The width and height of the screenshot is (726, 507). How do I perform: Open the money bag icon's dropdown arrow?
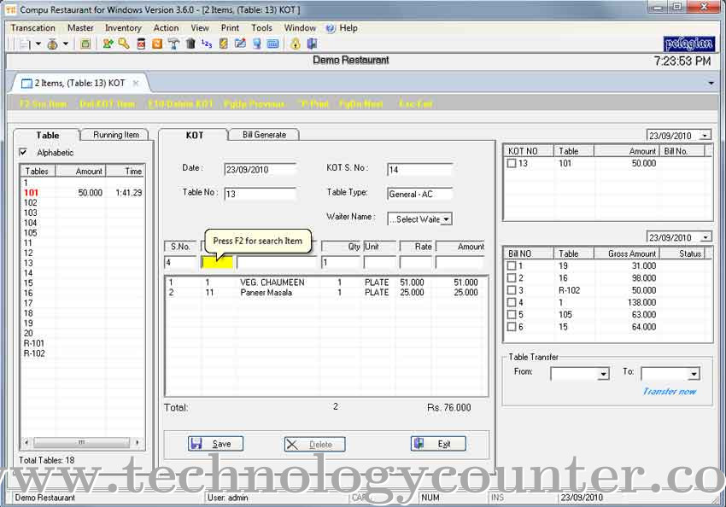pos(66,44)
